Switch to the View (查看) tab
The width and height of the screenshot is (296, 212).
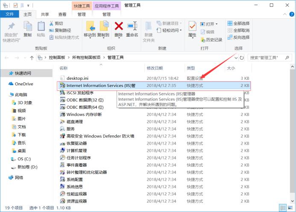pos(62,15)
